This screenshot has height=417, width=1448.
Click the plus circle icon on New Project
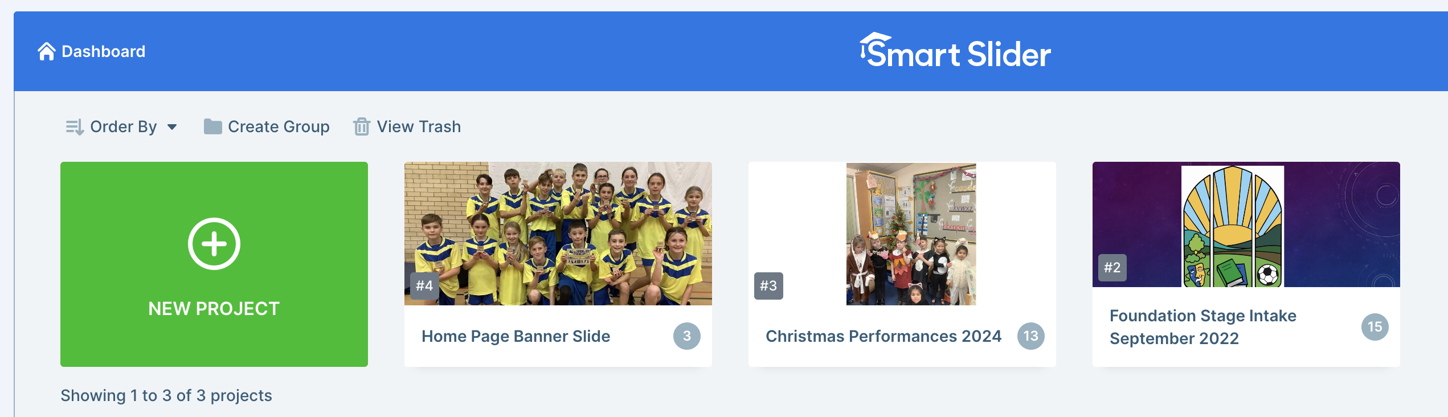click(214, 244)
